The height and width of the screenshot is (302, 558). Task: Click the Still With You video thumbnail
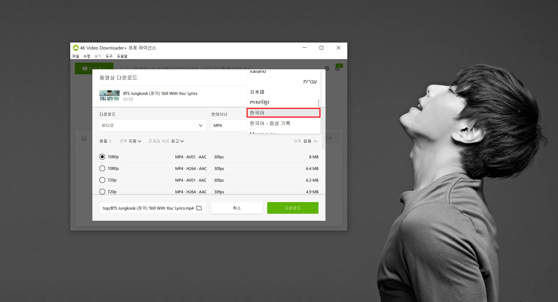click(x=110, y=96)
